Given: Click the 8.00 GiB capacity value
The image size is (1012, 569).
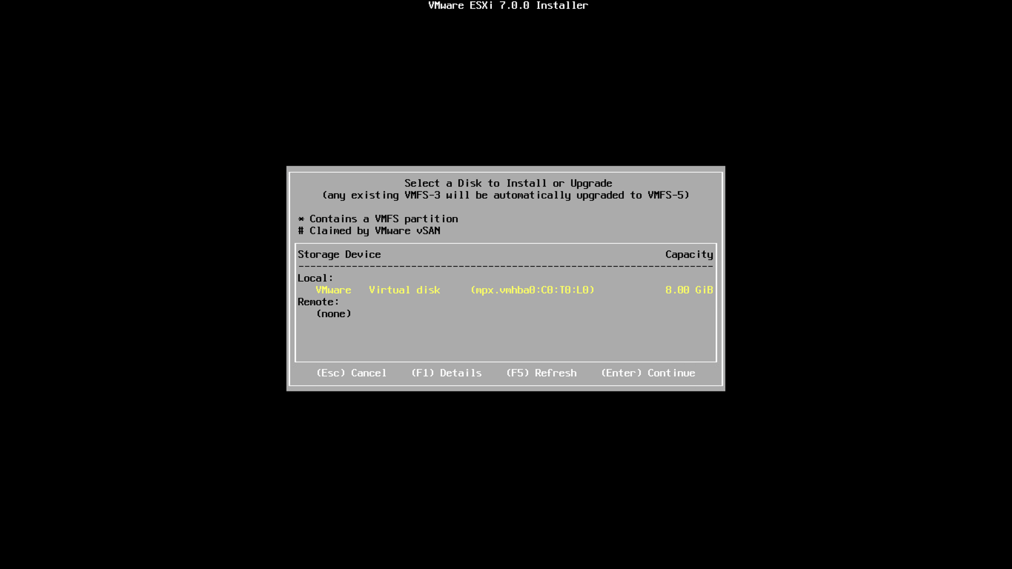Looking at the screenshot, I should tap(689, 290).
